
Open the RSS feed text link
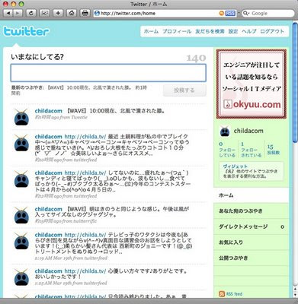click(234, 294)
